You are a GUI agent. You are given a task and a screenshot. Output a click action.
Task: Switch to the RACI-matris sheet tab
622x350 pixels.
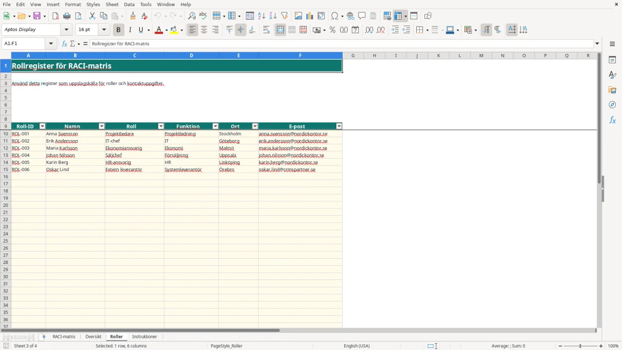pos(64,337)
